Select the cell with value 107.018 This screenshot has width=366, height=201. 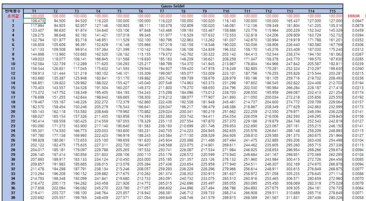point(119,35)
